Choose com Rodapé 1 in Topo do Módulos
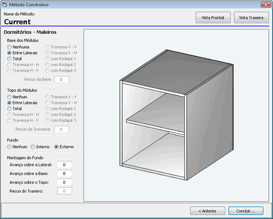Image resolution: width=273 pixels, height=219 pixels. coord(61,108)
